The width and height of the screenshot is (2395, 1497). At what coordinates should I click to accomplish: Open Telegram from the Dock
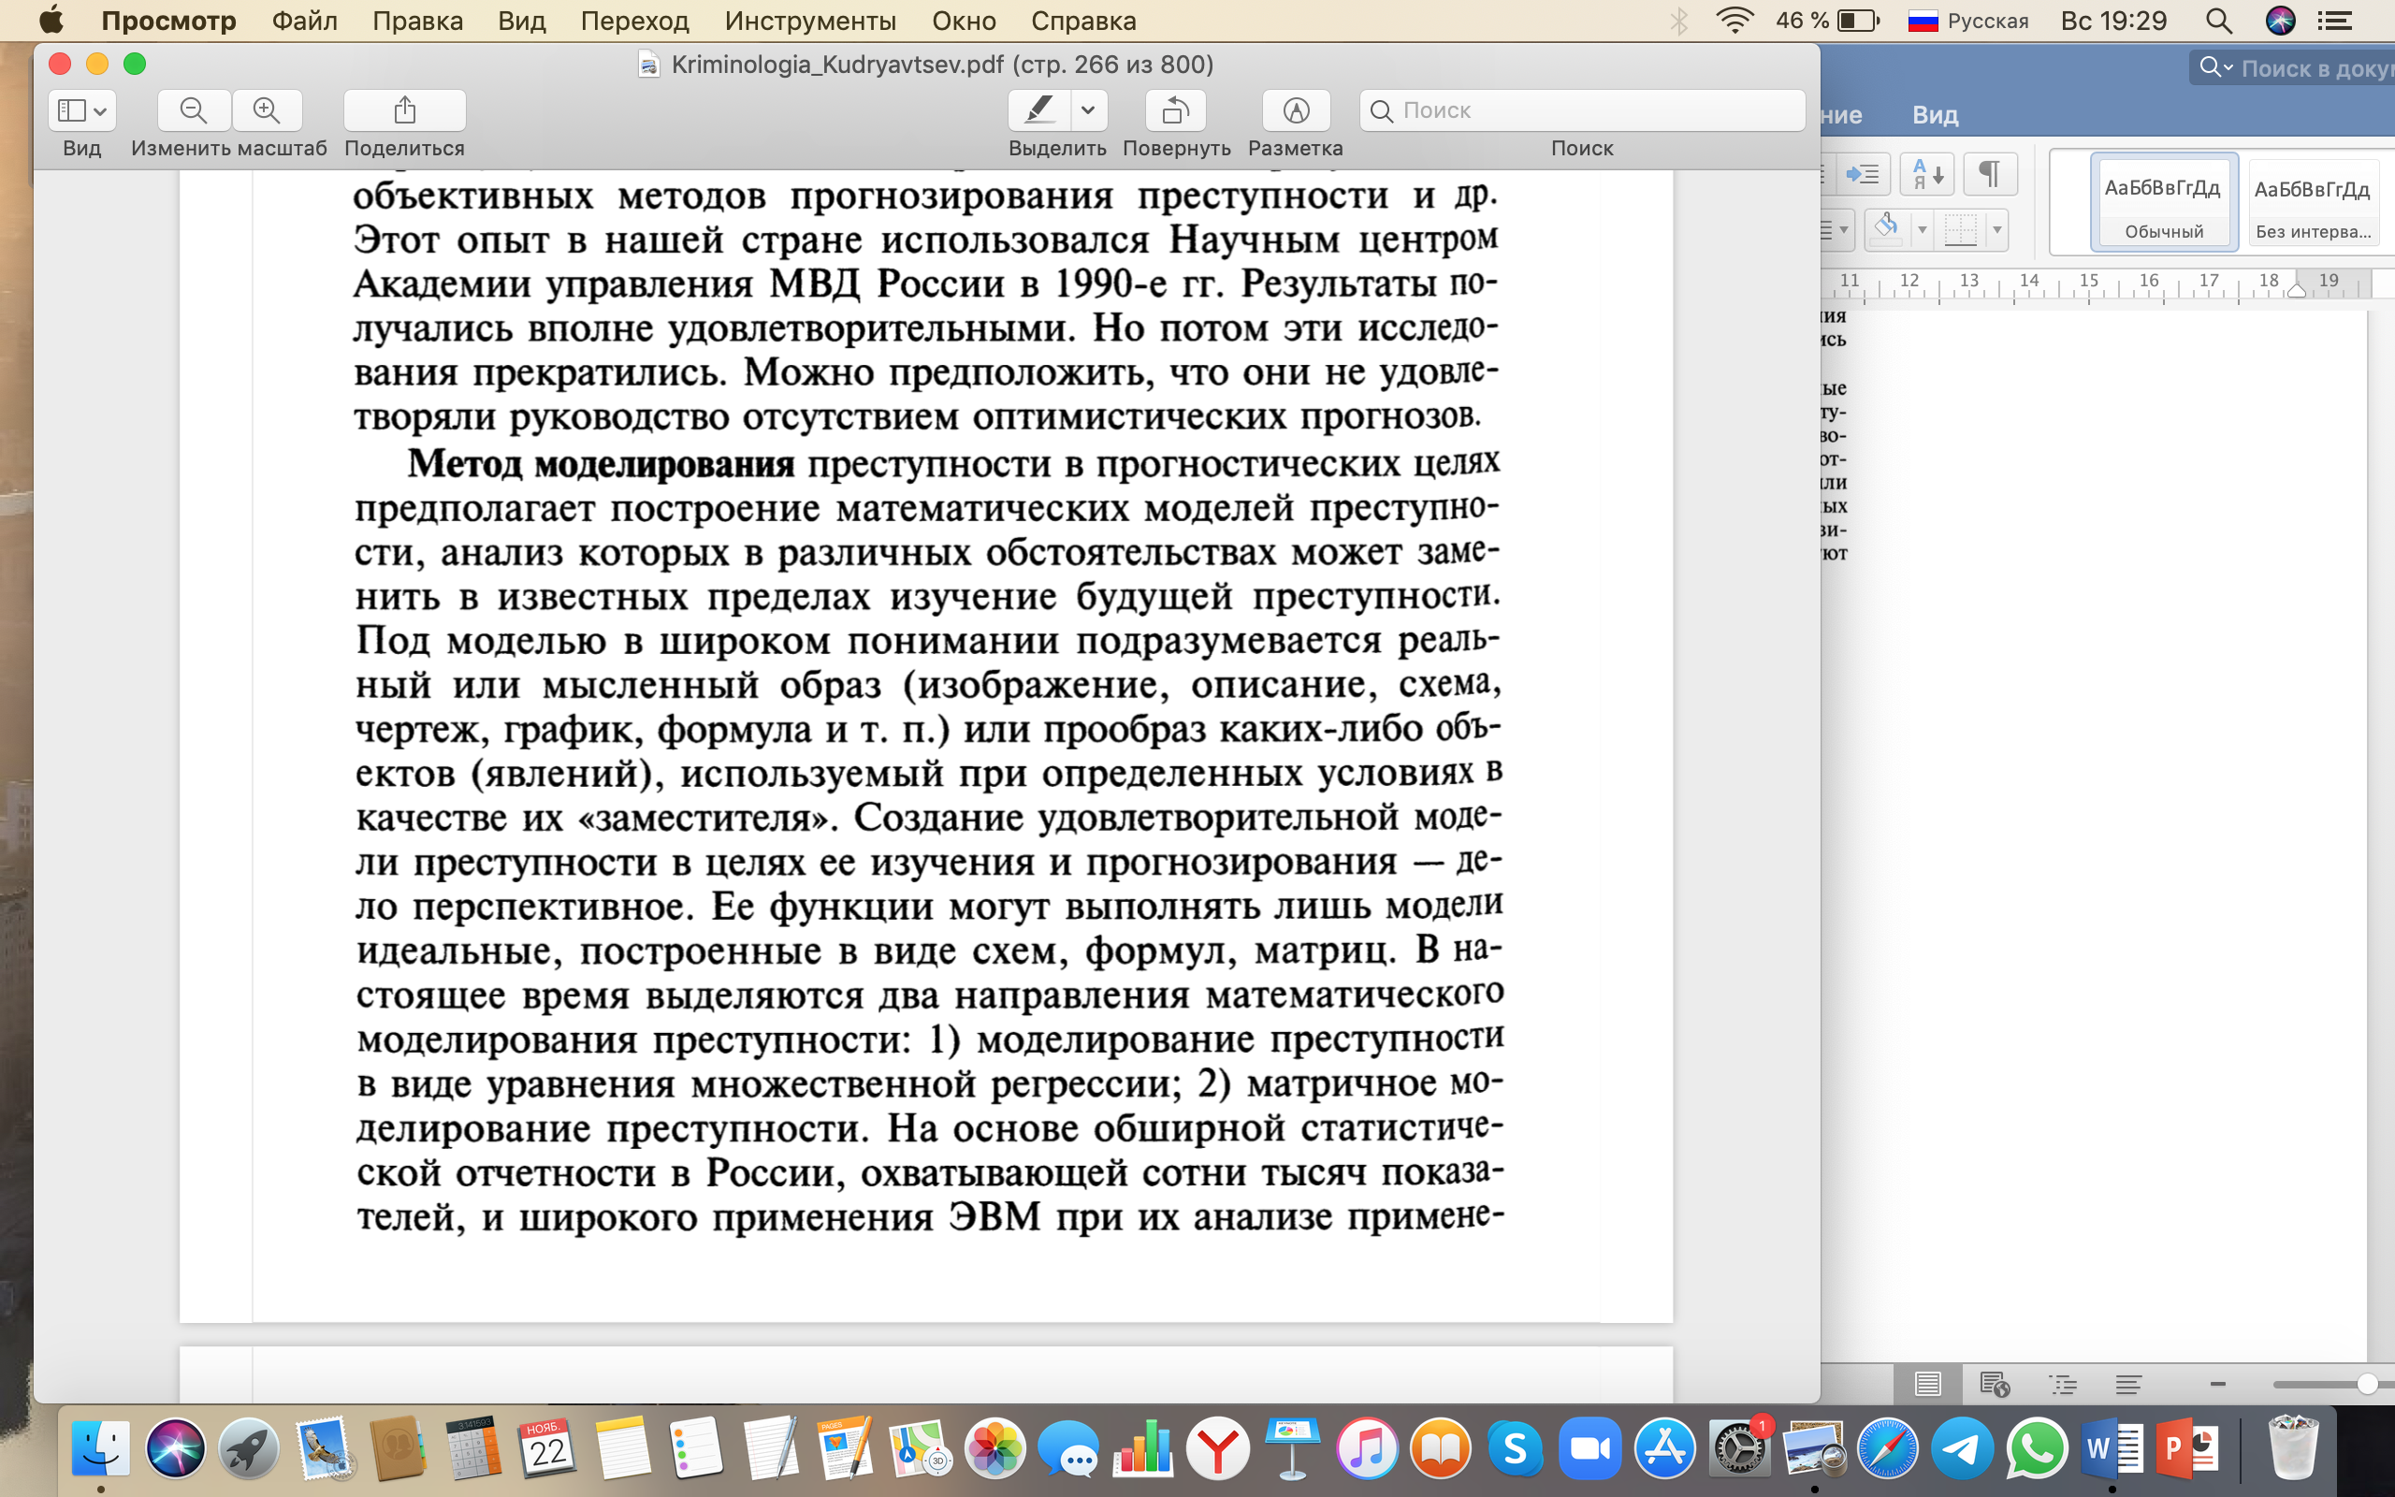[1962, 1447]
